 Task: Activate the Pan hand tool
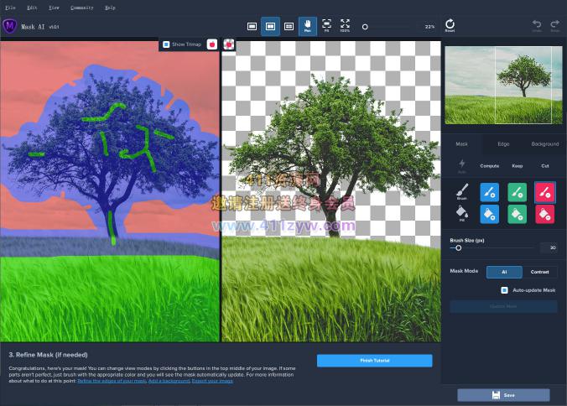coord(307,26)
